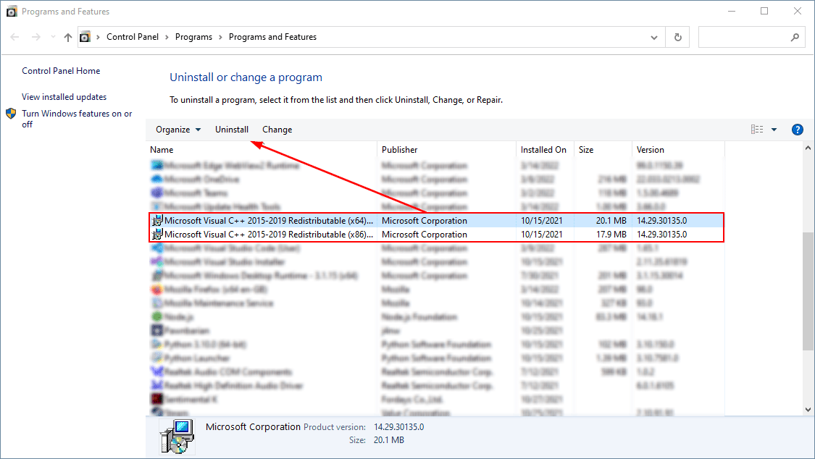Viewport: 815px width, 459px height.
Task: Open the change-view dropdown near the Help icon
Action: click(x=772, y=129)
